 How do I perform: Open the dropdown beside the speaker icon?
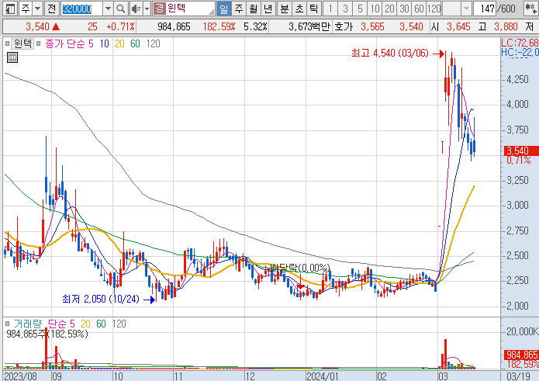[x=147, y=9]
